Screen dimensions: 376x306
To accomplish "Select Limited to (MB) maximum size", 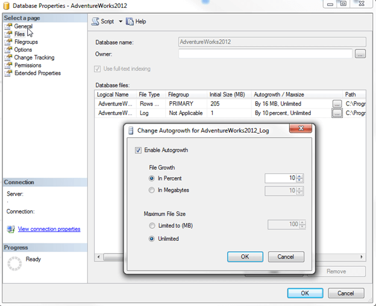I will pyautogui.click(x=152, y=226).
